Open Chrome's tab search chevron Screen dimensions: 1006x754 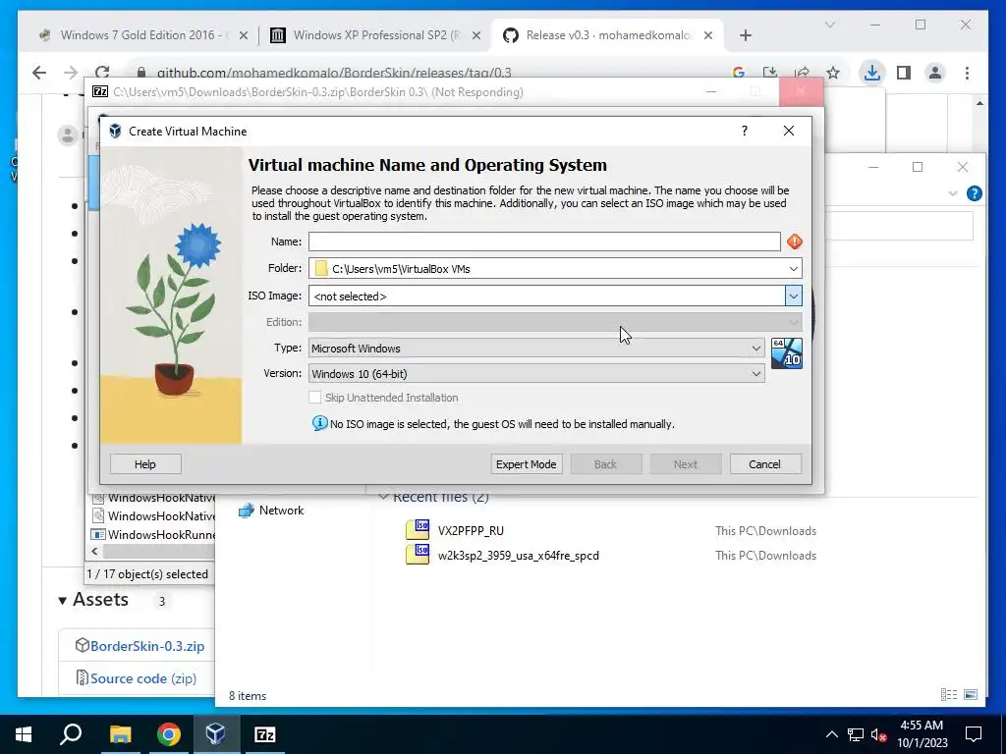point(829,25)
